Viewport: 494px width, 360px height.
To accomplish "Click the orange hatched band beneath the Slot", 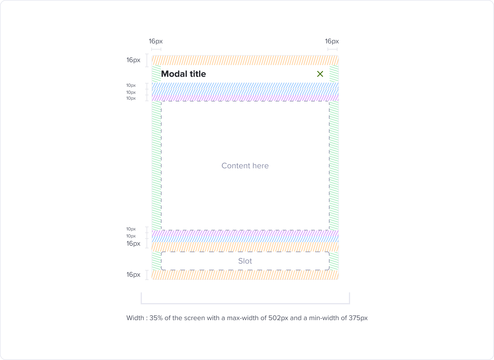I will point(245,275).
